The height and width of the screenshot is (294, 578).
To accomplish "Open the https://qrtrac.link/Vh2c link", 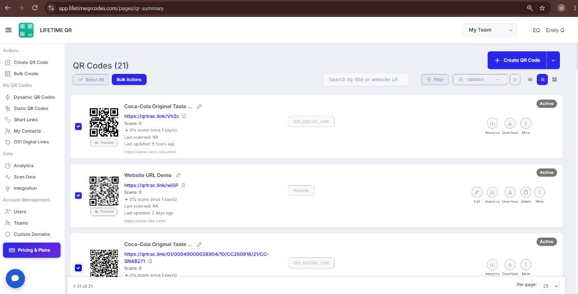I will click(x=151, y=116).
